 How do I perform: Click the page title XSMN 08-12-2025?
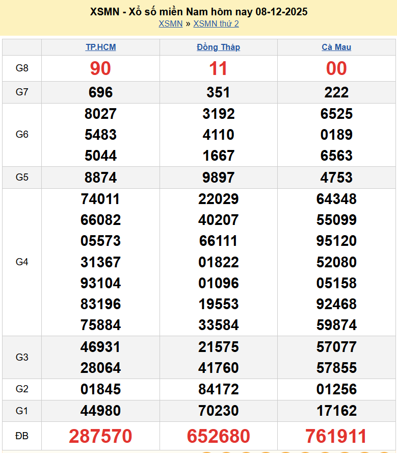tap(198, 12)
